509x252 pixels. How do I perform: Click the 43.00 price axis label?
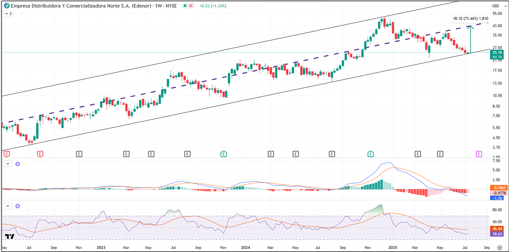(x=497, y=25)
